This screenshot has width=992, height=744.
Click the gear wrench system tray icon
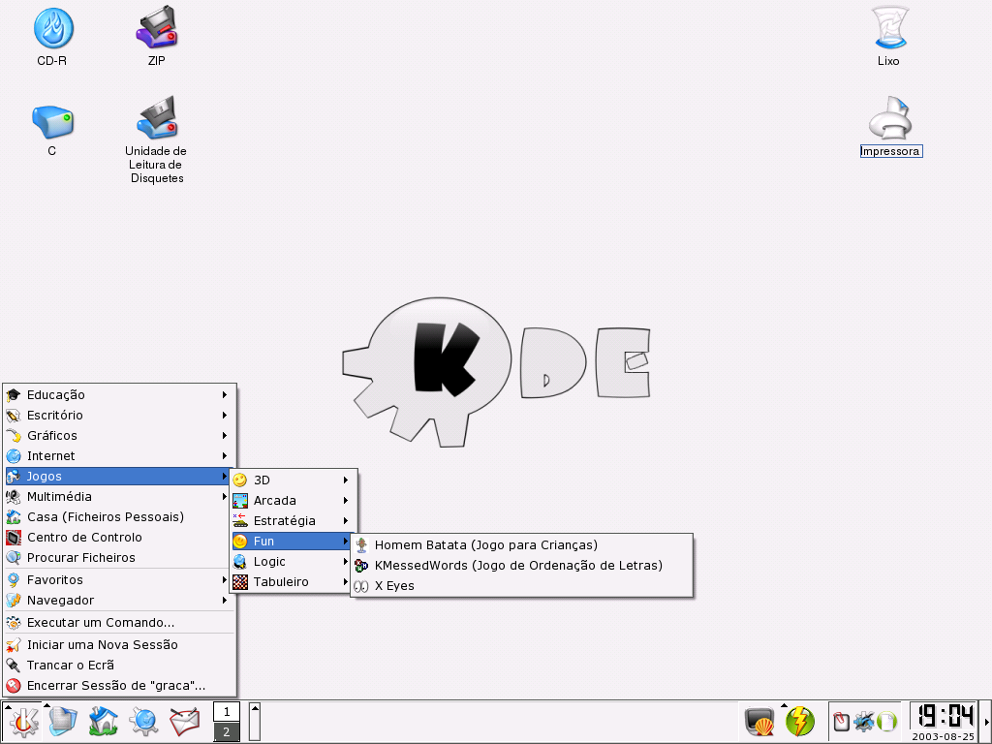[863, 722]
